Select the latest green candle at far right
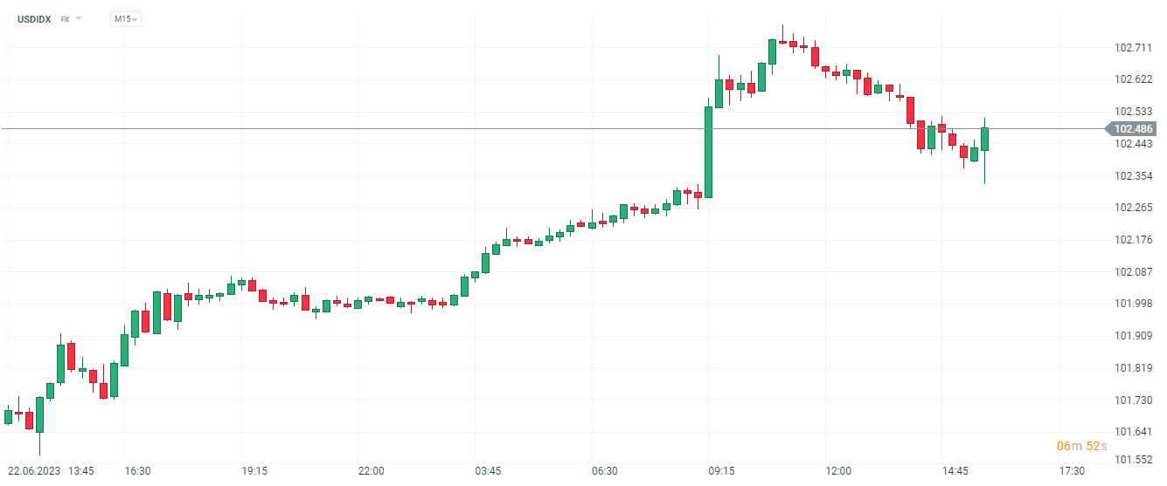The width and height of the screenshot is (1167, 486). (x=984, y=140)
